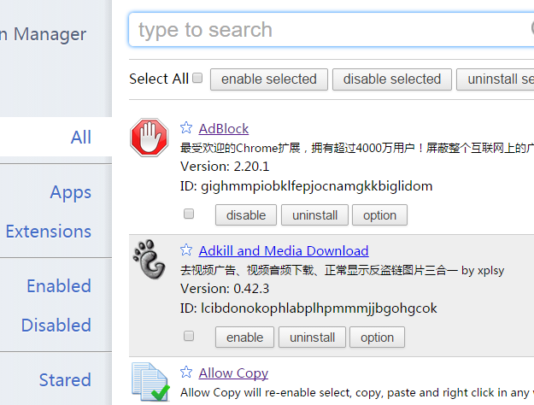Click the Adkill paw icon
The width and height of the screenshot is (534, 405).
click(x=150, y=259)
